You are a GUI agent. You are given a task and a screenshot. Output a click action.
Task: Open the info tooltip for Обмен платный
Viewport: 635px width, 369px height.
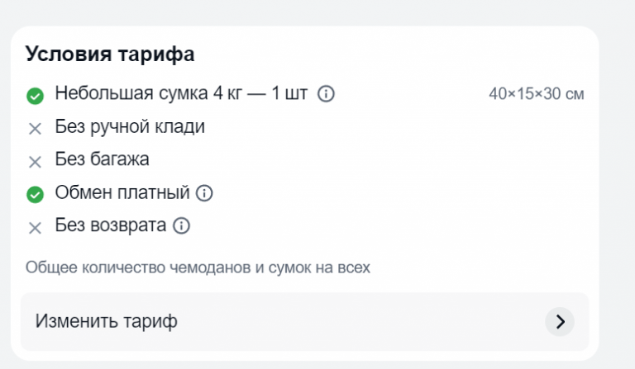coord(204,193)
